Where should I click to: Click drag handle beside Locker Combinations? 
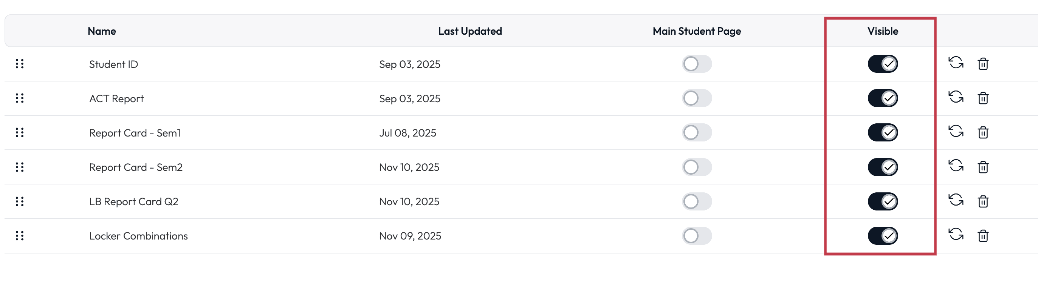[x=19, y=235]
